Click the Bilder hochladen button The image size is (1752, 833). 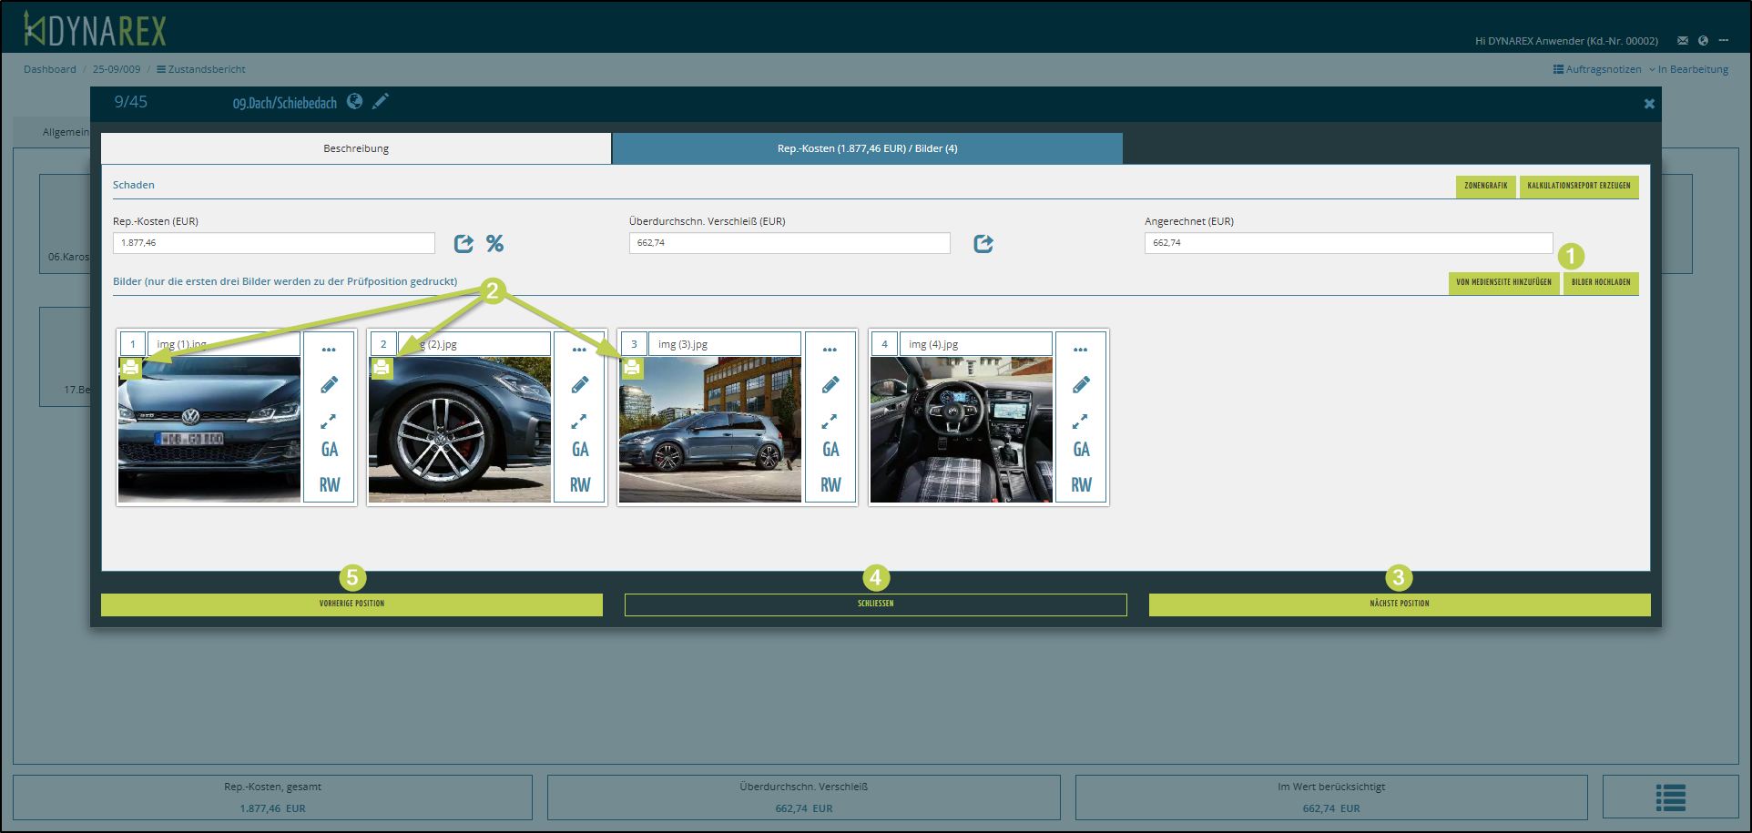click(x=1600, y=282)
